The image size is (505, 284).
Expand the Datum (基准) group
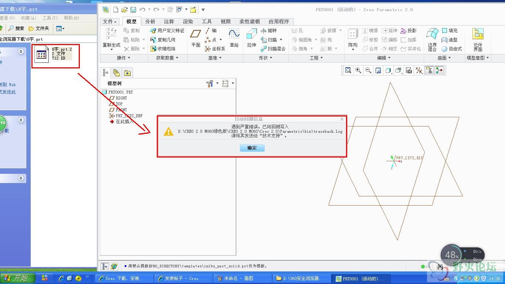point(215,58)
